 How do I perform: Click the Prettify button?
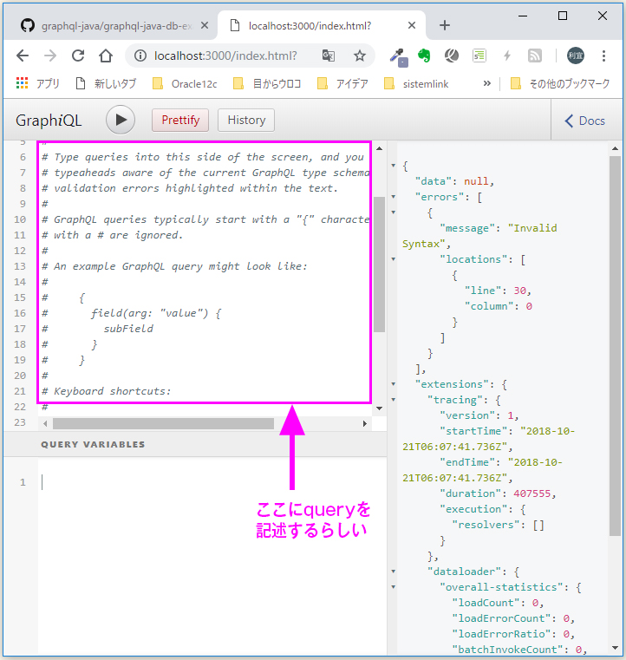[180, 120]
